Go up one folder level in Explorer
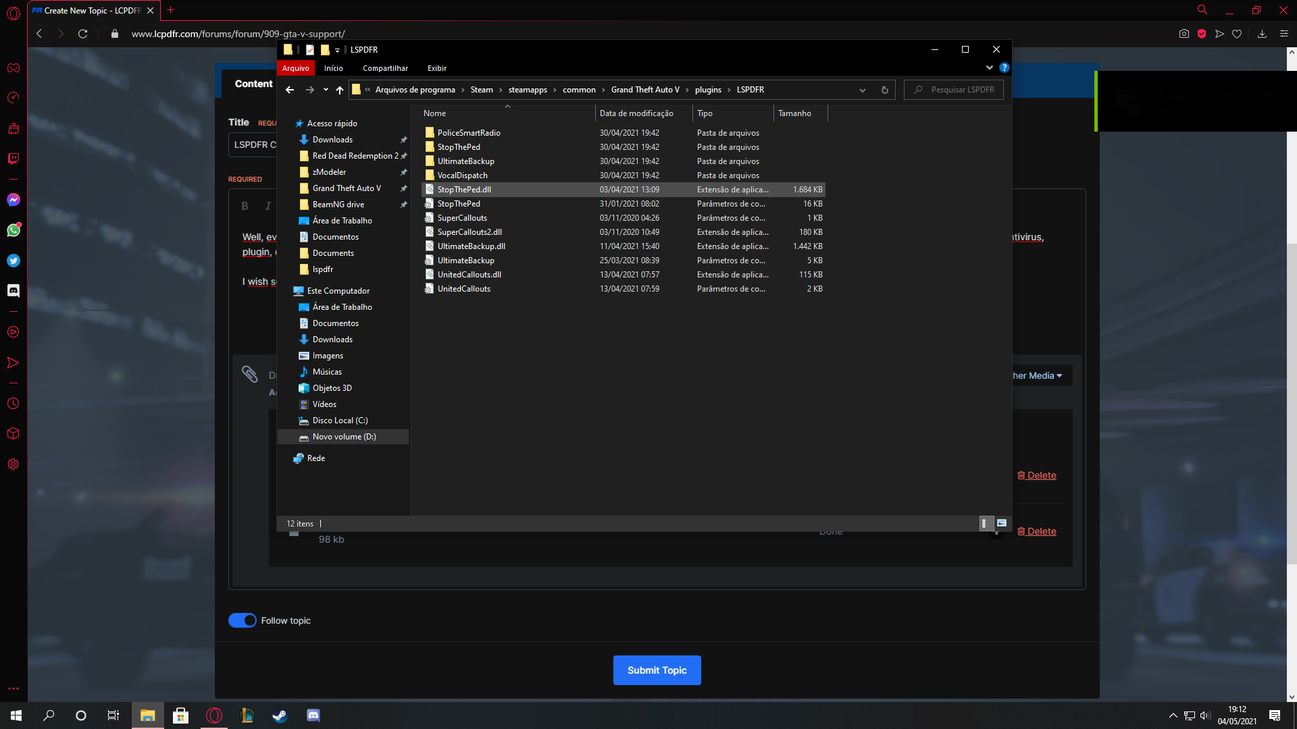This screenshot has width=1297, height=729. coord(340,90)
